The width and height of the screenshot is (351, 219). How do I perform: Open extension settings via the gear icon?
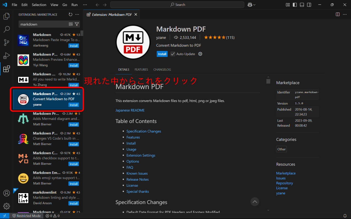point(200,54)
